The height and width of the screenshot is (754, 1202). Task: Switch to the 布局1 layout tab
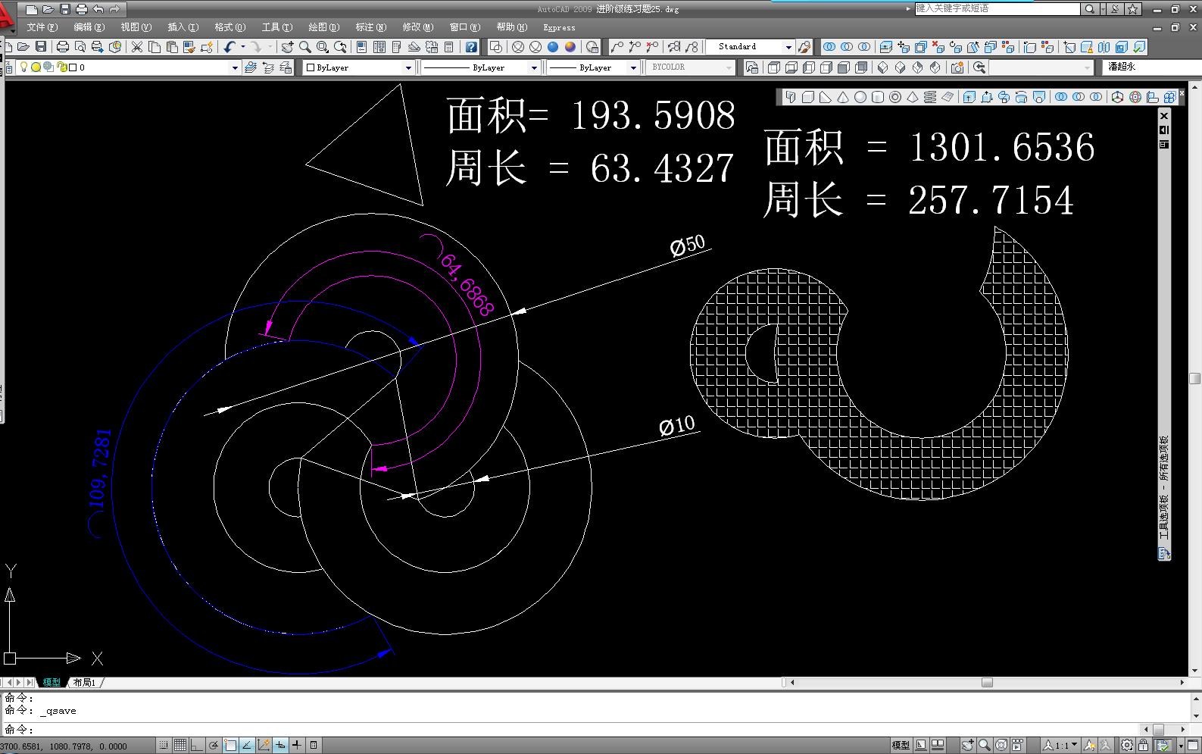[x=84, y=683]
